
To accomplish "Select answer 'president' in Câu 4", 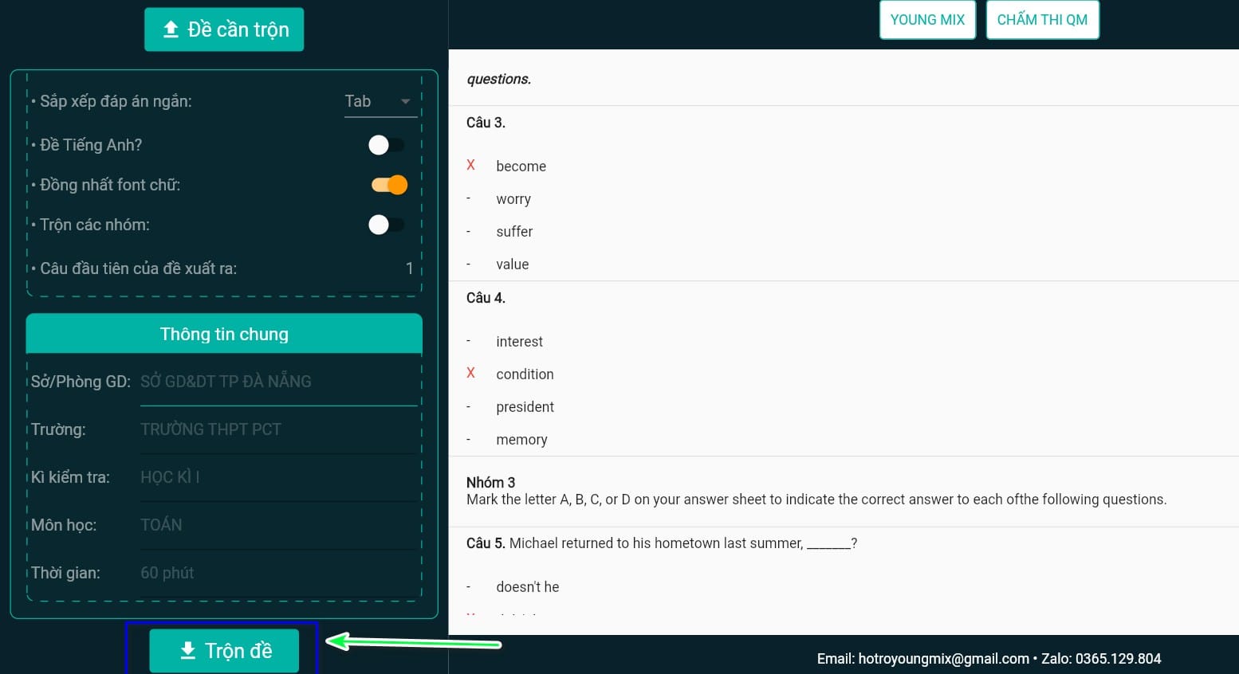I will pos(525,407).
